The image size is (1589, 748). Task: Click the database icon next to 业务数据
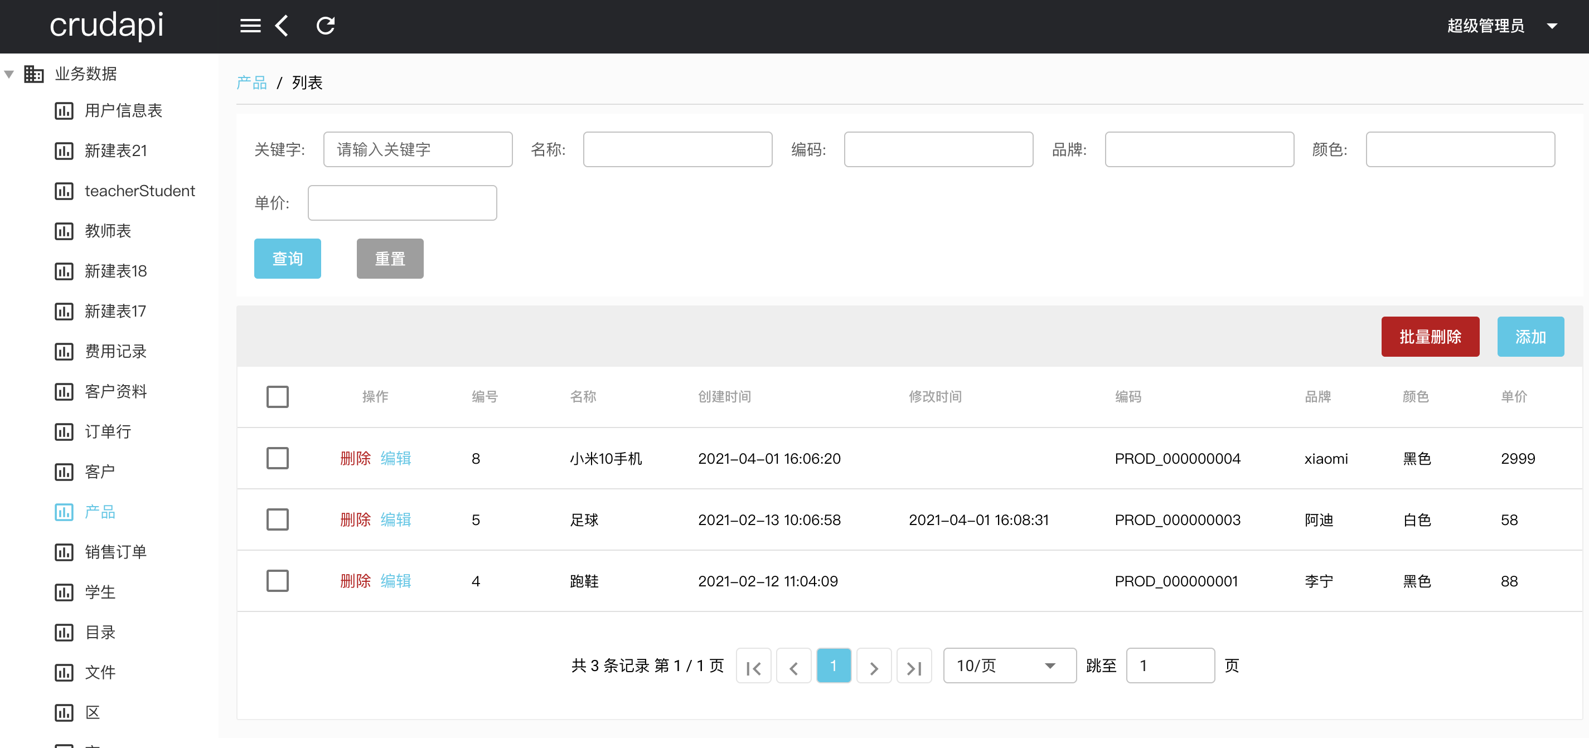pyautogui.click(x=33, y=74)
